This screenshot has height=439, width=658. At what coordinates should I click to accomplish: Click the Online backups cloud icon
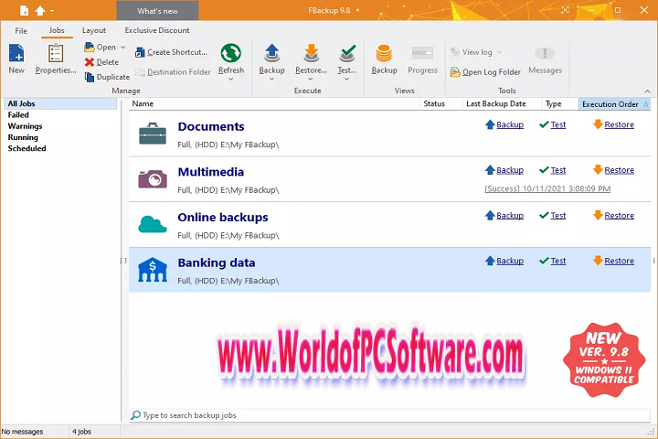pos(153,224)
